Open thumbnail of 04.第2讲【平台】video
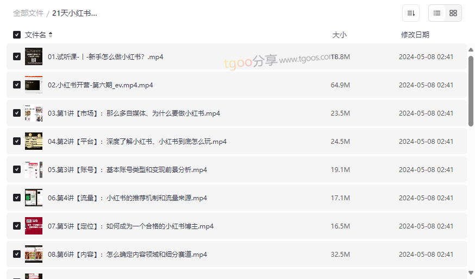475x279 pixels. pyautogui.click(x=34, y=141)
